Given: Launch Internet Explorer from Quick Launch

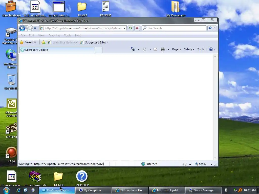Looking at the screenshot, I should [18, 190].
